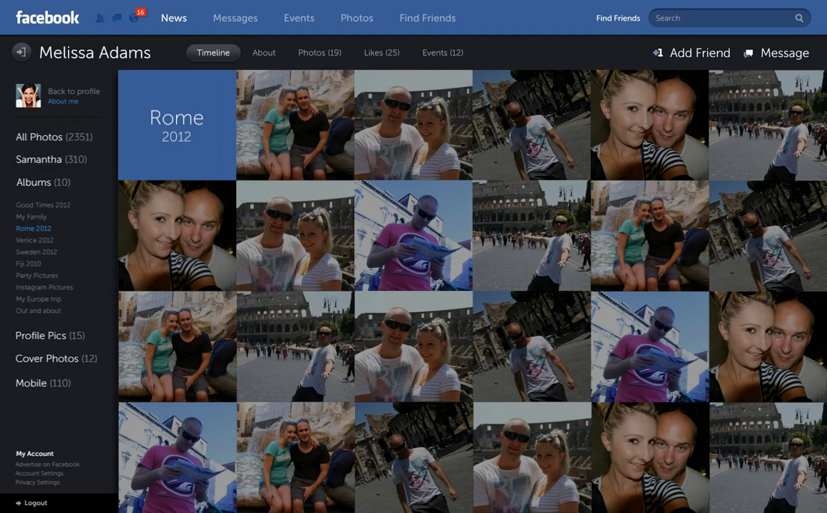The width and height of the screenshot is (827, 513).
Task: Open the Photos (19) tab
Action: pyautogui.click(x=319, y=53)
